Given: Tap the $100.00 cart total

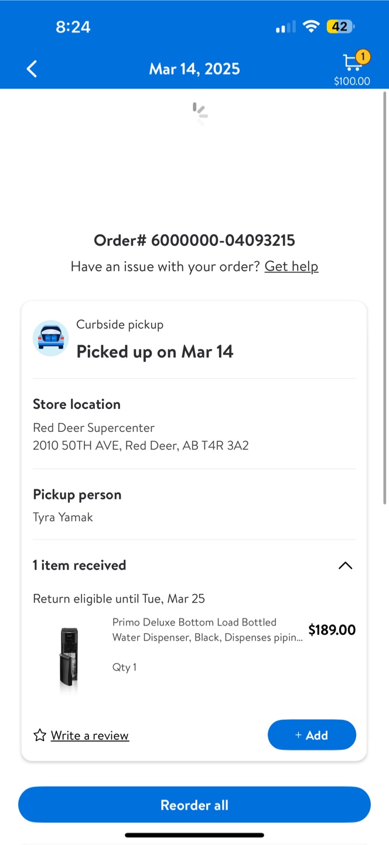Looking at the screenshot, I should tap(352, 82).
